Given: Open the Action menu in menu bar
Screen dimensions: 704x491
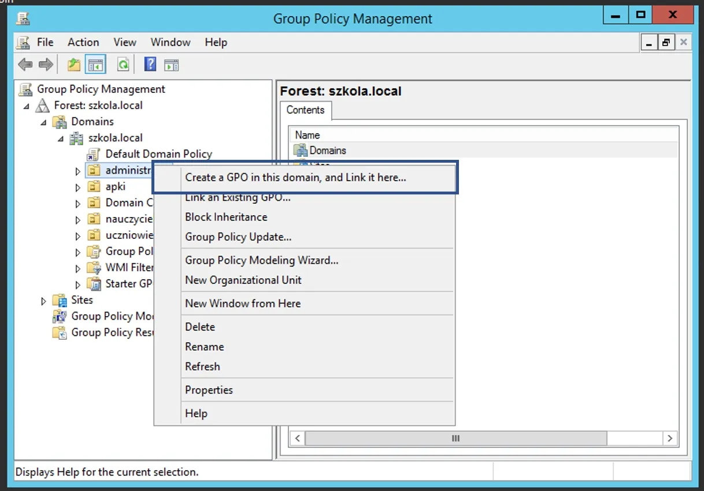Looking at the screenshot, I should pos(83,42).
